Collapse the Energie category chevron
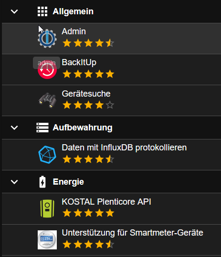The image size is (221, 257). click(x=14, y=182)
